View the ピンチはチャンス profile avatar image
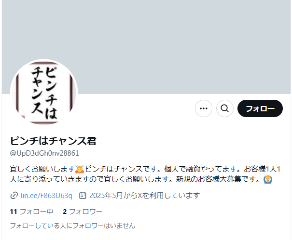This screenshot has height=240, width=292. coord(44,93)
